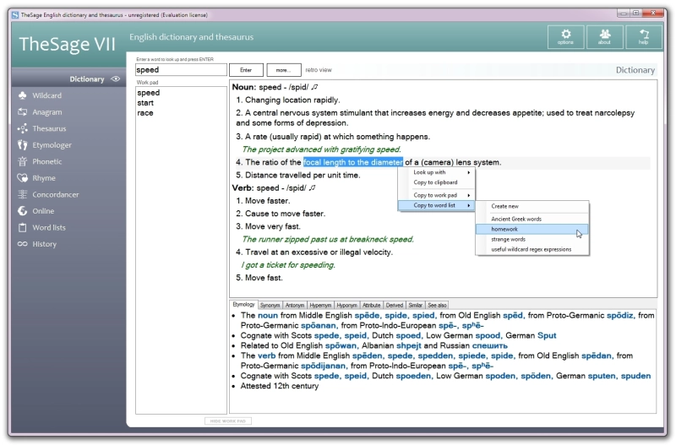Click the Concordancer icon in sidebar

[23, 194]
